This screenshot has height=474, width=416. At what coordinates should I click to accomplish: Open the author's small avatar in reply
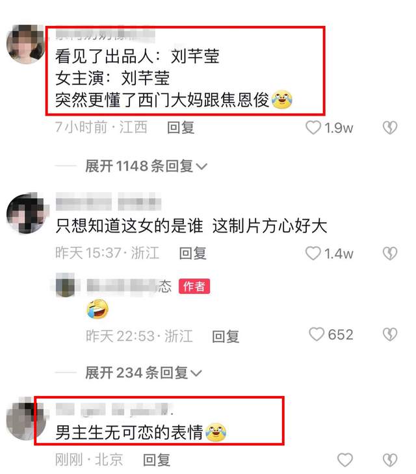[66, 285]
